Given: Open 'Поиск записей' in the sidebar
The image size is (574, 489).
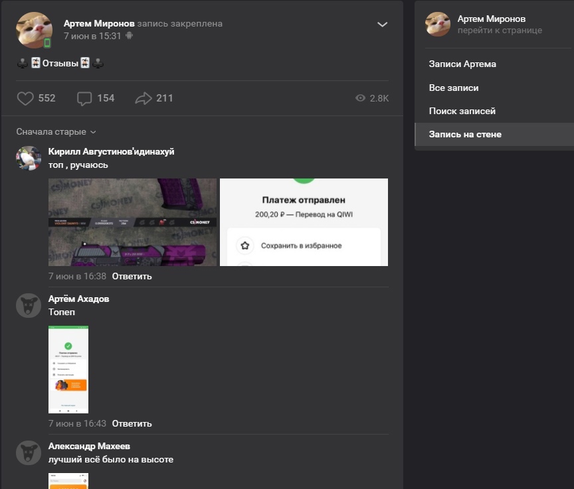Looking at the screenshot, I should pos(462,111).
